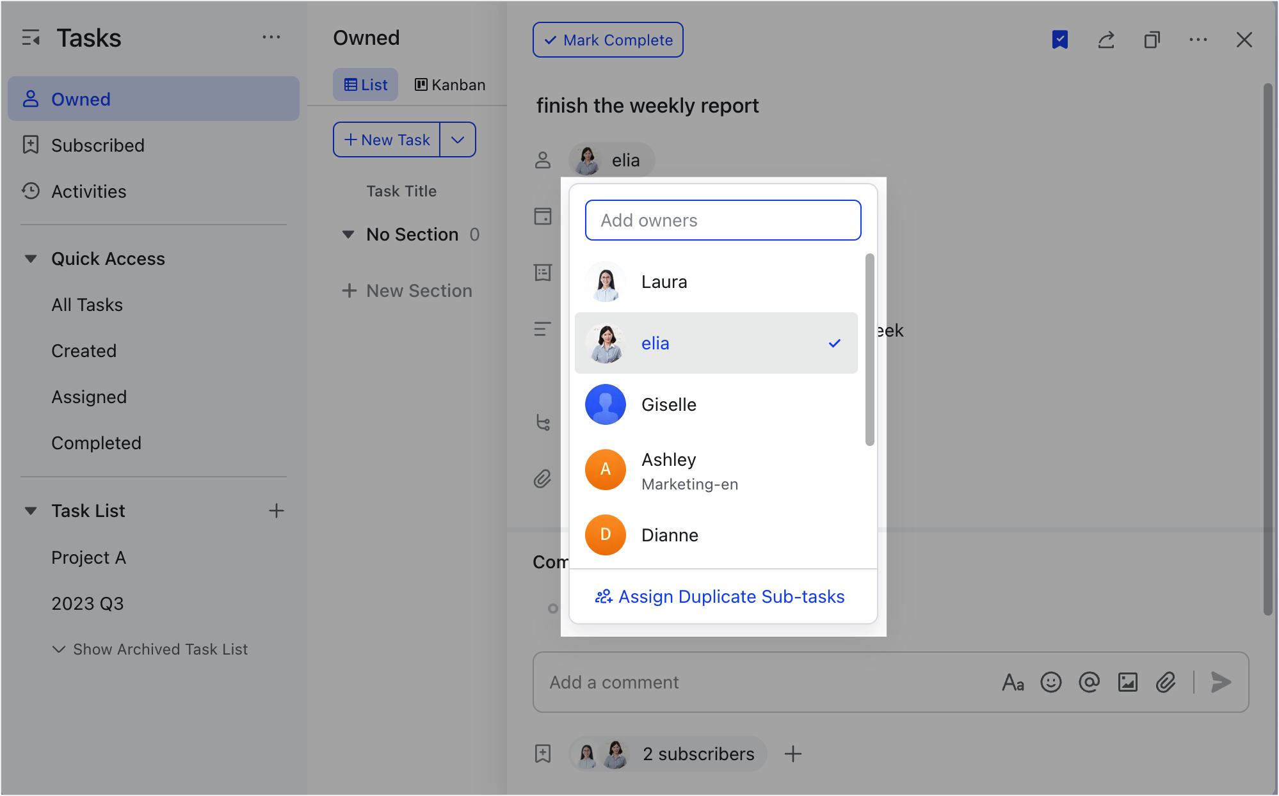Click the subtasks icon in task sidebar
Image resolution: width=1279 pixels, height=796 pixels.
[543, 423]
